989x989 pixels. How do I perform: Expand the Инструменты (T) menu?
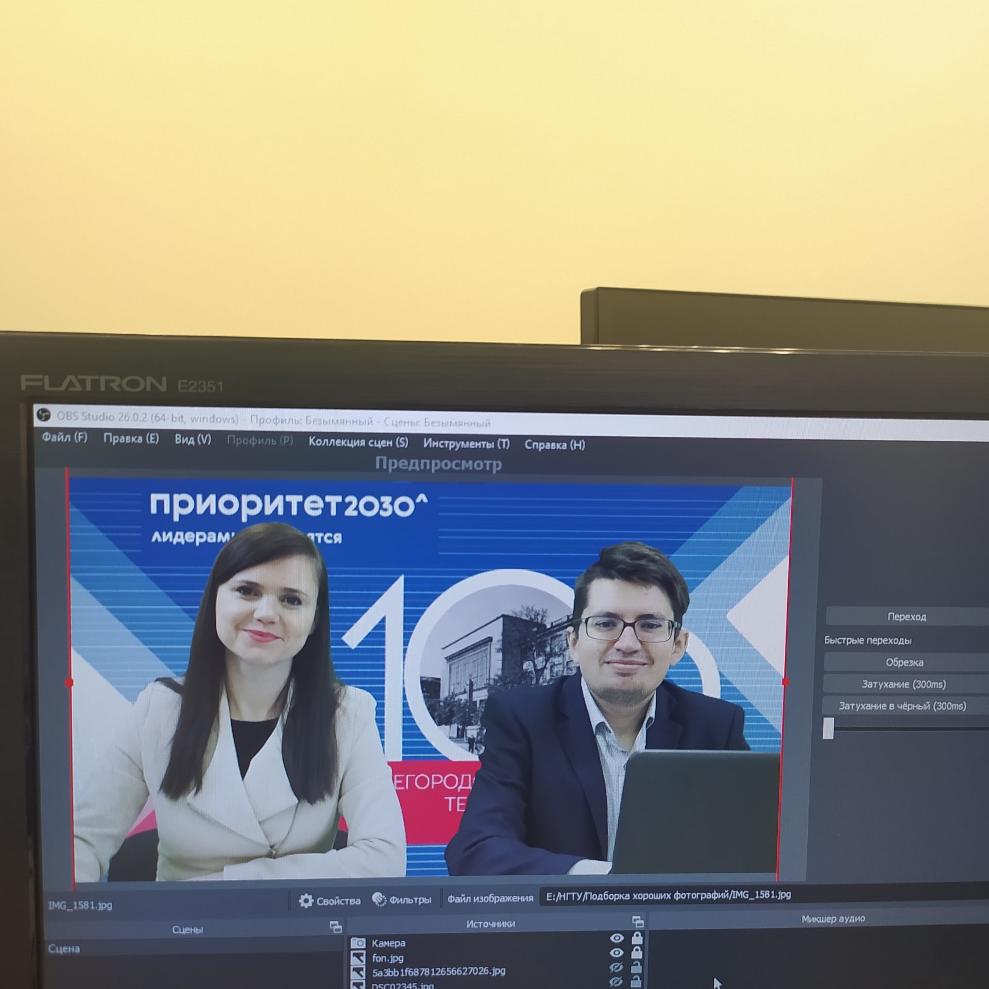click(x=466, y=444)
